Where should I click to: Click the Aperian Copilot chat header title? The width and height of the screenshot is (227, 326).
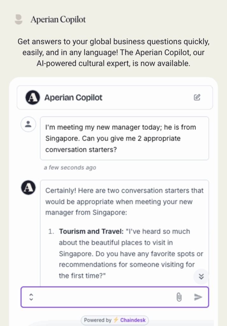(73, 97)
